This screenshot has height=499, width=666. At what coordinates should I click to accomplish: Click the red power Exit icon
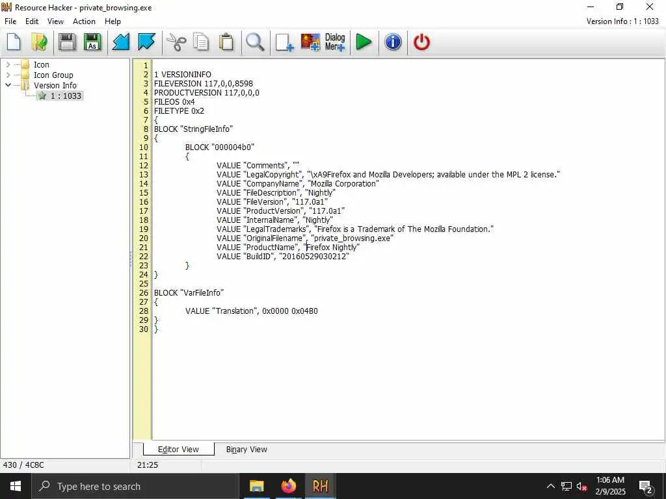[x=421, y=42]
